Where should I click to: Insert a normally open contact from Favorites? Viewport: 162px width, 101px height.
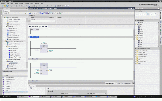coord(137,14)
